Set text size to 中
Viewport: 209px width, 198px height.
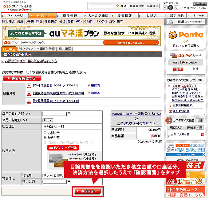171,8
